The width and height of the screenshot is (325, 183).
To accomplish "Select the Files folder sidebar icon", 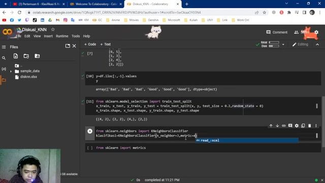I will (4, 80).
